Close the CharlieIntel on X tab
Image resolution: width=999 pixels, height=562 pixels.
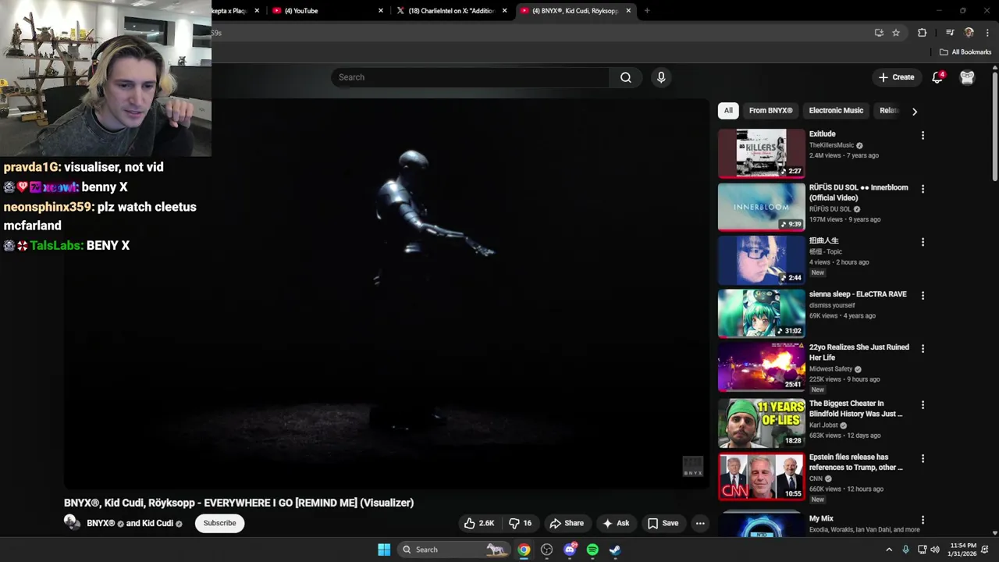point(504,11)
